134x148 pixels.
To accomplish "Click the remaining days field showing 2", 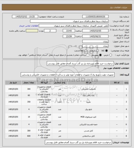I will (x=50, y=31).
